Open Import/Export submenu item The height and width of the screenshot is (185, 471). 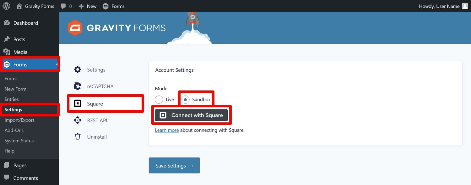point(19,120)
